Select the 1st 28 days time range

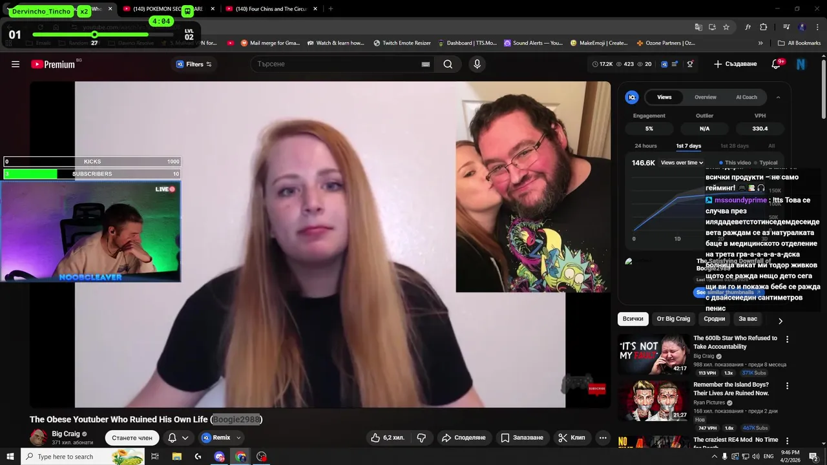(735, 146)
